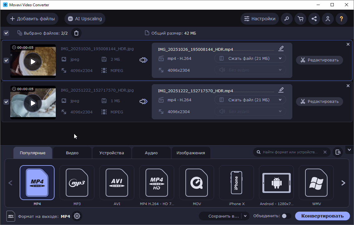Remove the IMG_20251026_195008144_HDR.jpg file row
This screenshot has width=354, height=225.
coord(348,45)
